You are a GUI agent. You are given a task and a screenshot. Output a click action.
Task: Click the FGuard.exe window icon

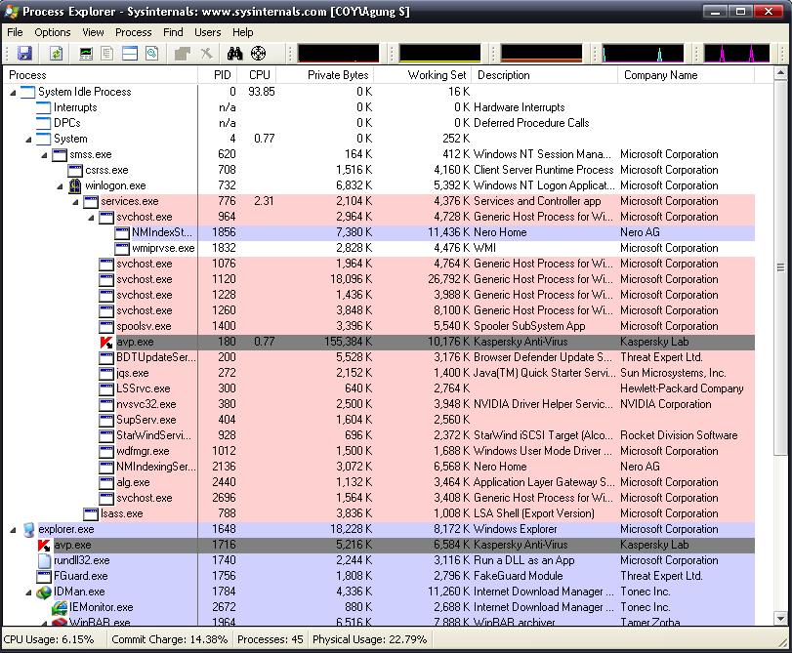[x=44, y=576]
